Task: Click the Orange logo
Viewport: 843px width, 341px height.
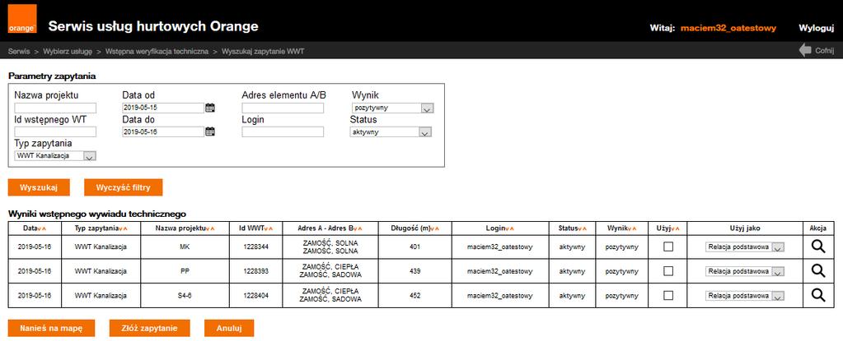Action: coord(22,19)
